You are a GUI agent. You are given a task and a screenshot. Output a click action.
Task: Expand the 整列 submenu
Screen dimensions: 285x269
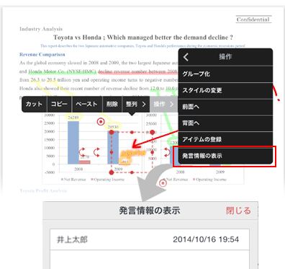(x=136, y=104)
